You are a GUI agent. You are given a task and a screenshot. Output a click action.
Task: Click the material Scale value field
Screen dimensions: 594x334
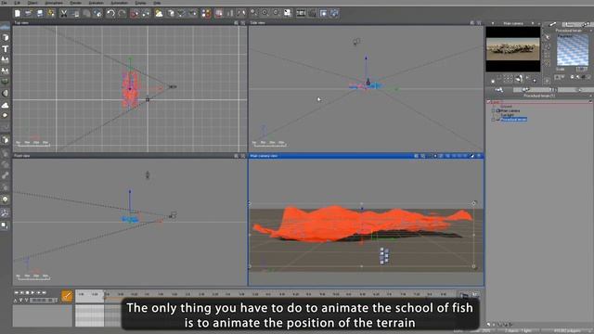[x=582, y=70]
